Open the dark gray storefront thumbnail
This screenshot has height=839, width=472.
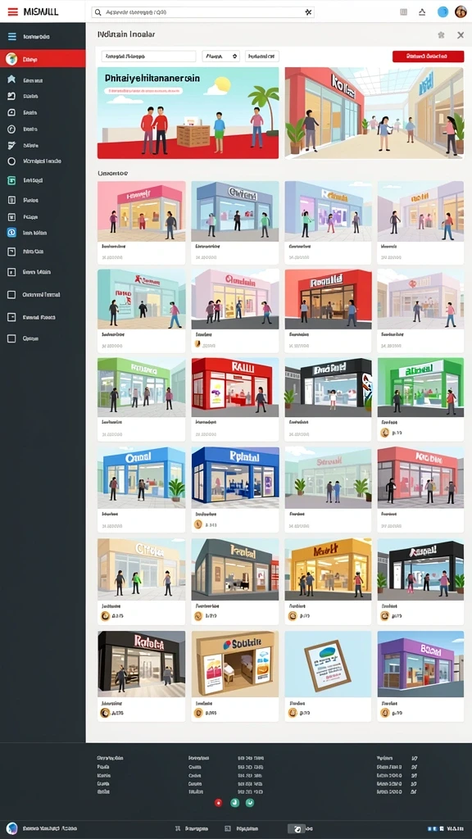(235, 570)
